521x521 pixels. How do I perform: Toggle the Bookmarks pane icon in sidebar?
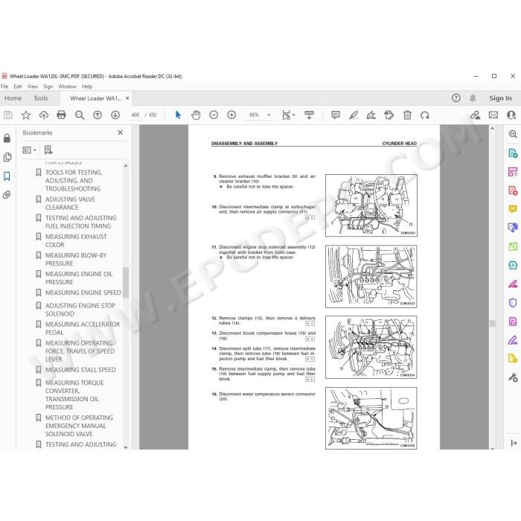click(x=7, y=176)
